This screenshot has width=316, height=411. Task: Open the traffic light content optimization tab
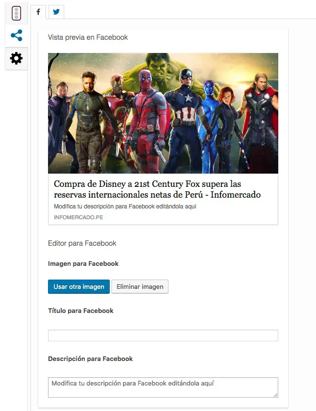tap(16, 13)
